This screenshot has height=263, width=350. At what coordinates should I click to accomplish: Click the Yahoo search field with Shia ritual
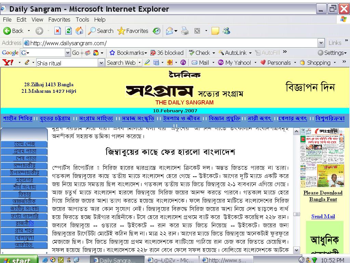coord(67,63)
